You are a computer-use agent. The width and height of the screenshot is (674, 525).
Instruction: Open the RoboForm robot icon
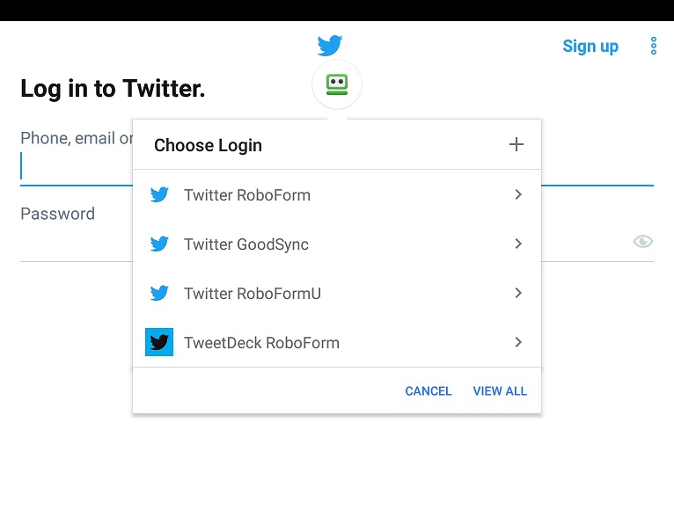point(337,84)
